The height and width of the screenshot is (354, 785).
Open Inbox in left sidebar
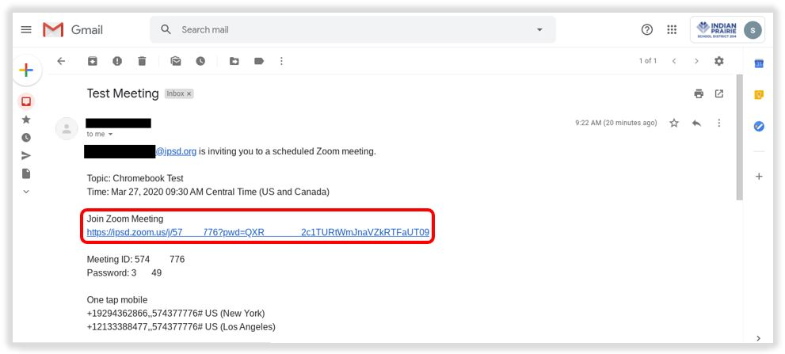[26, 101]
